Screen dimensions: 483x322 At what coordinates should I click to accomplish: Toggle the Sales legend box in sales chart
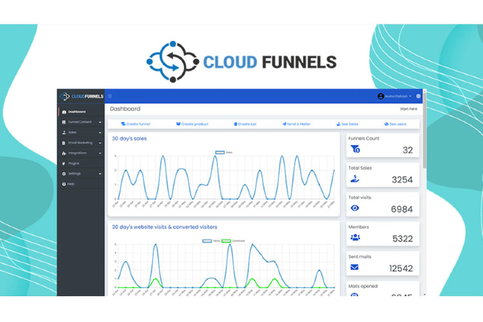pos(220,152)
